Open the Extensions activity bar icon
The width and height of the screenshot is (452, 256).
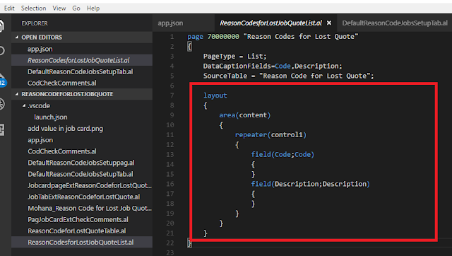2,129
